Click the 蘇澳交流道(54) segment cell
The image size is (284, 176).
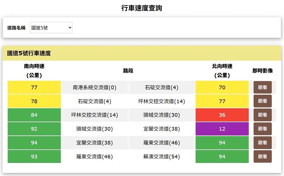click(x=161, y=156)
